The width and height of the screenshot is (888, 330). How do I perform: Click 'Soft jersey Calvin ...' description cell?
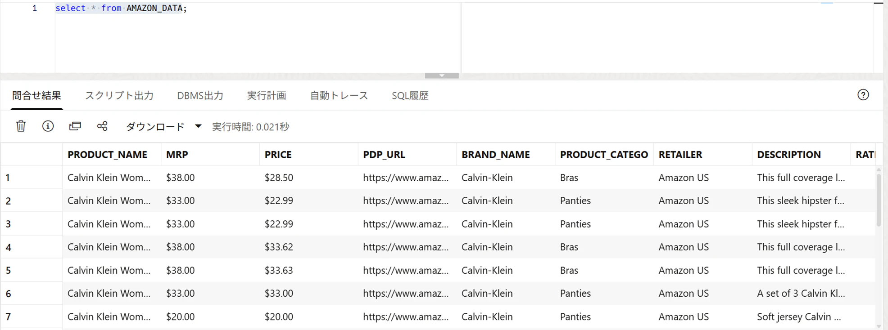pos(802,317)
